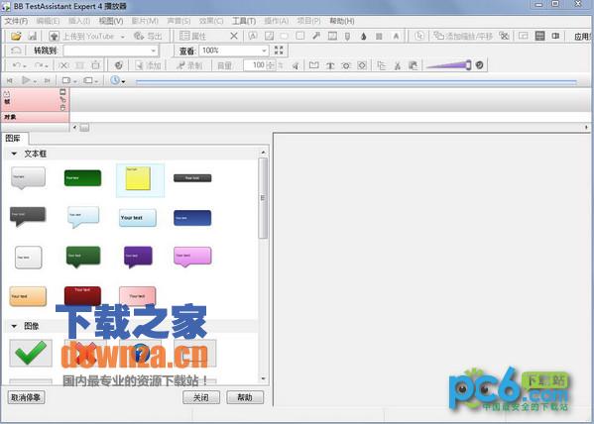
Task: Open the 转跳到 jump-to combo box
Action: 111,51
